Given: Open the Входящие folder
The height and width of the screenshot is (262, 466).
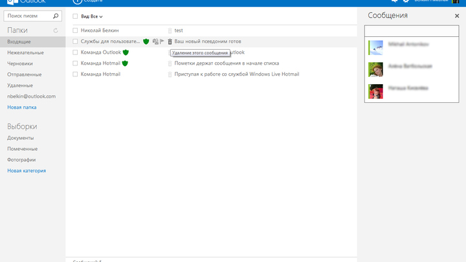Looking at the screenshot, I should pos(33,41).
